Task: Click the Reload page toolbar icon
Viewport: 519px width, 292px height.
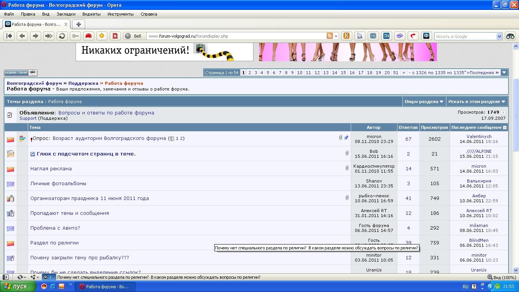Action: 62,36
